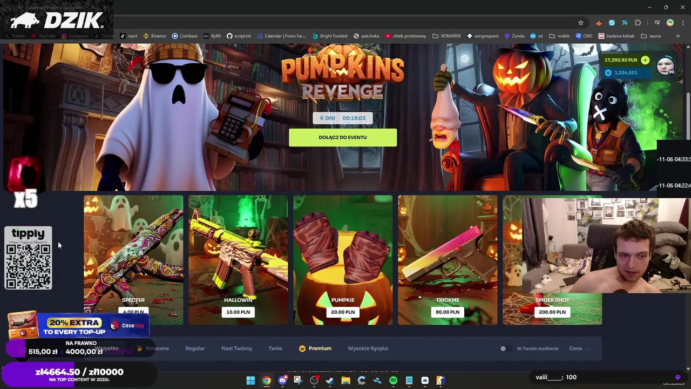
Task: Click the 10.00 PLN price button
Action: [x=238, y=312]
